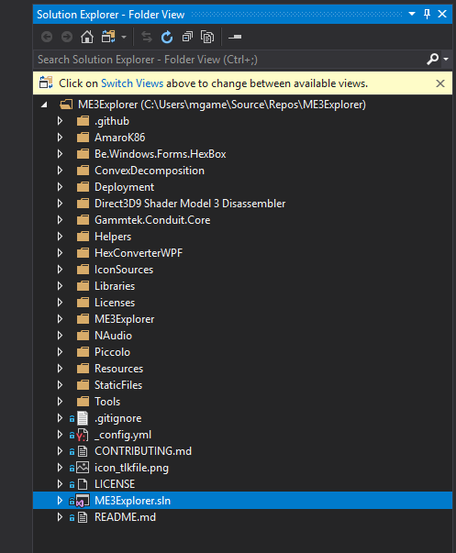Click the Tools folder icon
Image resolution: width=456 pixels, height=553 pixels.
pos(83,402)
